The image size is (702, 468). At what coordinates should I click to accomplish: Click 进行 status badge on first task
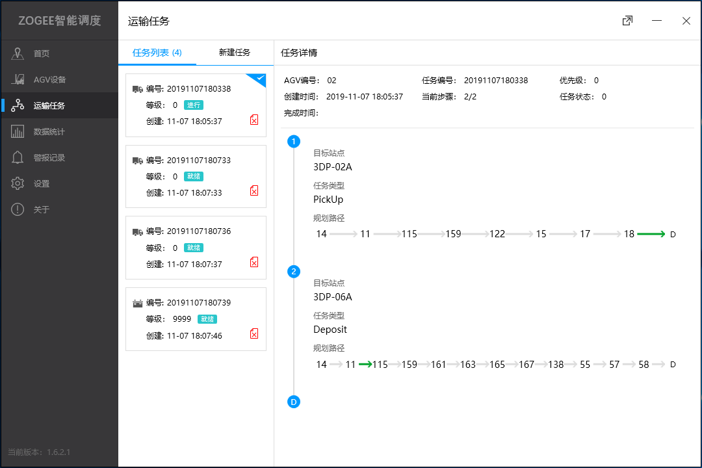click(x=194, y=105)
